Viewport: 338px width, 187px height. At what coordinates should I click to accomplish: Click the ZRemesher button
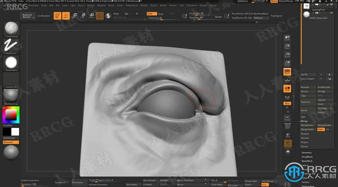pyautogui.click(x=77, y=182)
